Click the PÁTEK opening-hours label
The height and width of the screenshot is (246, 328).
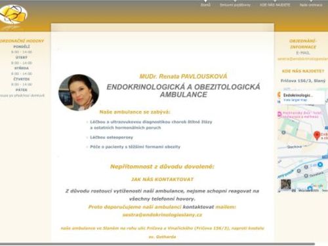pyautogui.click(x=22, y=90)
